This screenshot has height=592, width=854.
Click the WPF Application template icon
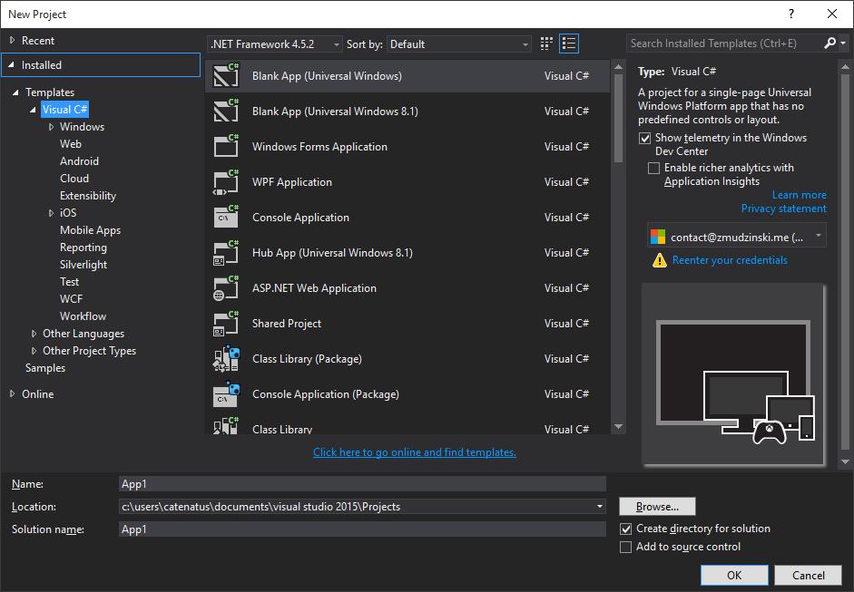225,181
